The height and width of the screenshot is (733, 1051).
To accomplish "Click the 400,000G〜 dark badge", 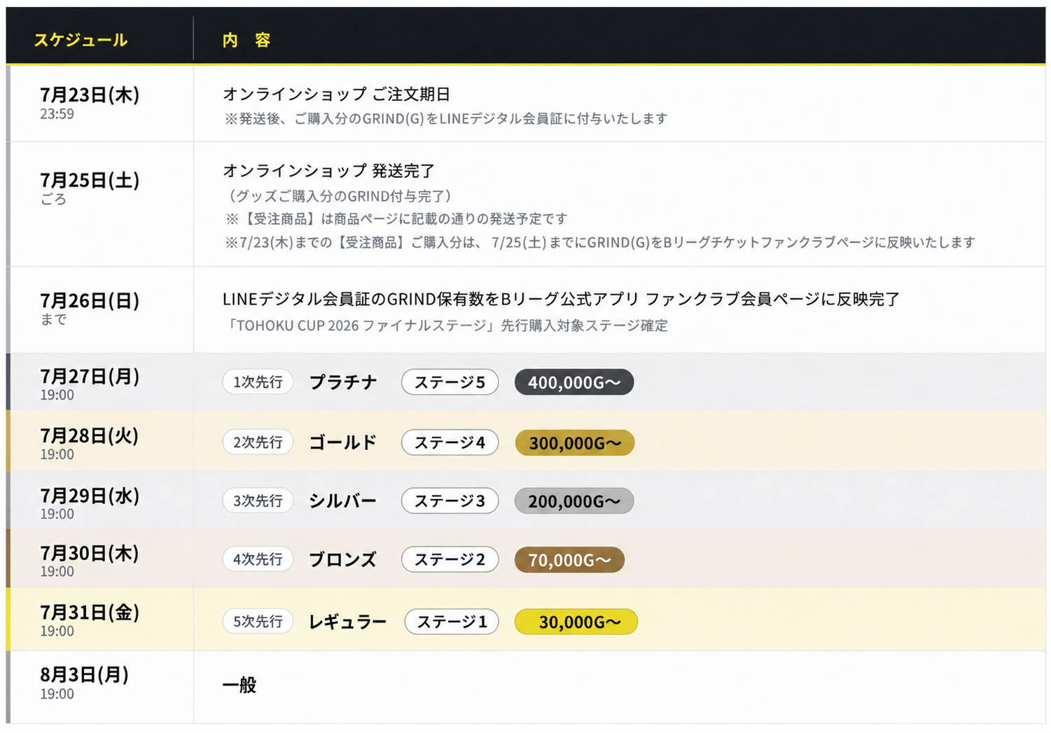I will [574, 382].
